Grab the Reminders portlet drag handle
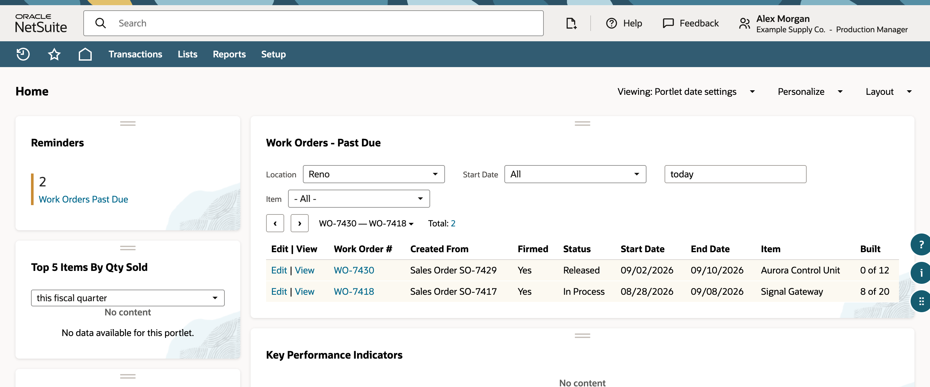The width and height of the screenshot is (930, 387). point(128,123)
